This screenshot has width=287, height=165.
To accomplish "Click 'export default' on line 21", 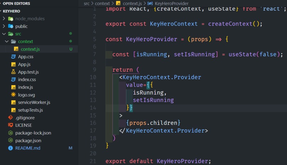I will click(129, 161).
